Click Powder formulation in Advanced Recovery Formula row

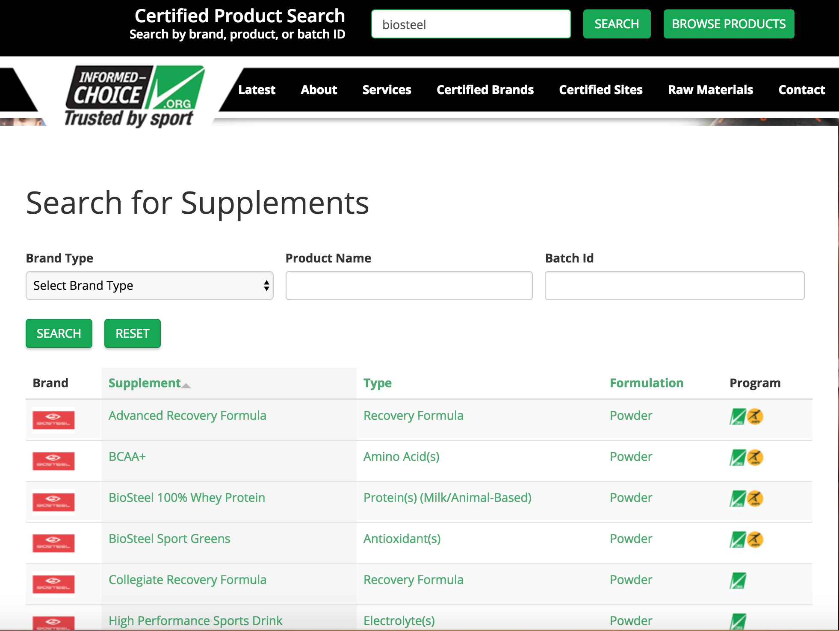click(x=631, y=416)
